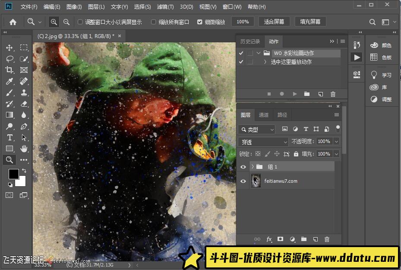This screenshot has width=401, height=270.
Task: Select the Spot Healing Brush tool
Action: point(24,81)
